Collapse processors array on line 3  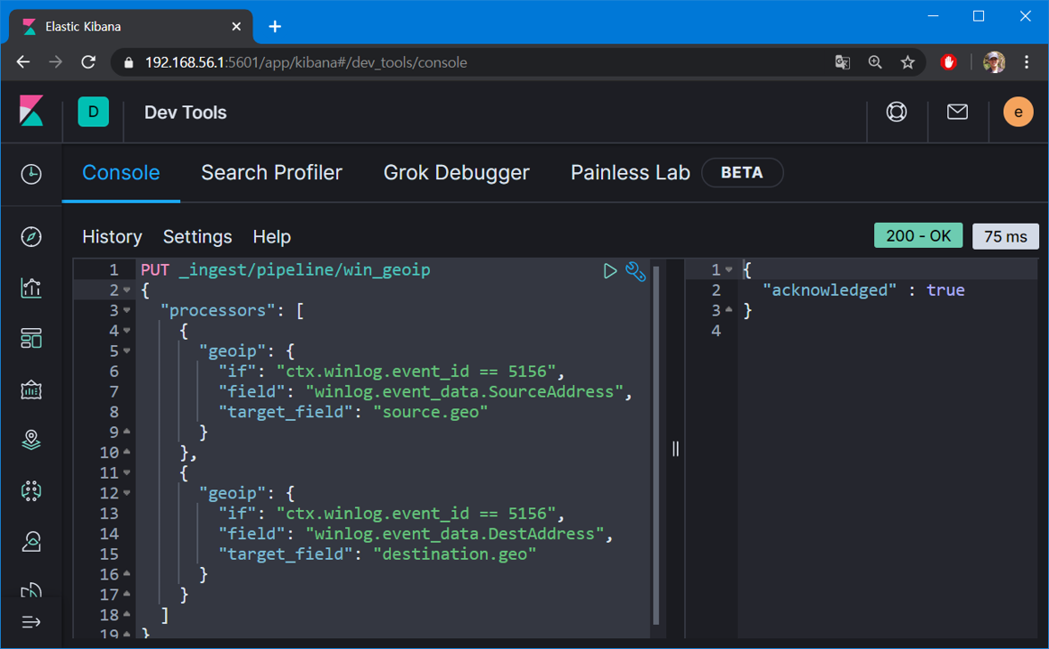pyautogui.click(x=126, y=310)
